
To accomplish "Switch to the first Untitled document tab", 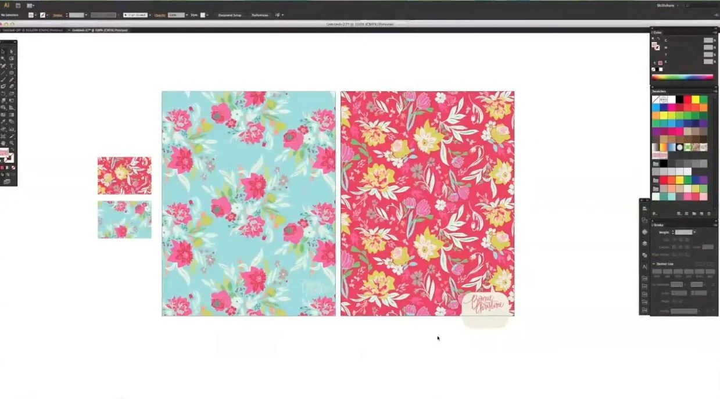I will [x=33, y=30].
